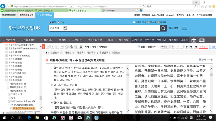Open the Microsoft Store taskbar icon
Image resolution: width=216 pixels, height=121 pixels.
pyautogui.click(x=46, y=118)
